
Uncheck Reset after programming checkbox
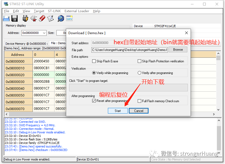(x=94, y=101)
